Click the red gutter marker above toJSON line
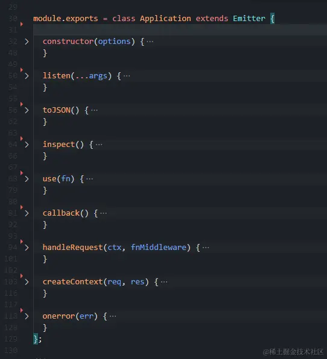The image size is (327, 359). (22, 104)
